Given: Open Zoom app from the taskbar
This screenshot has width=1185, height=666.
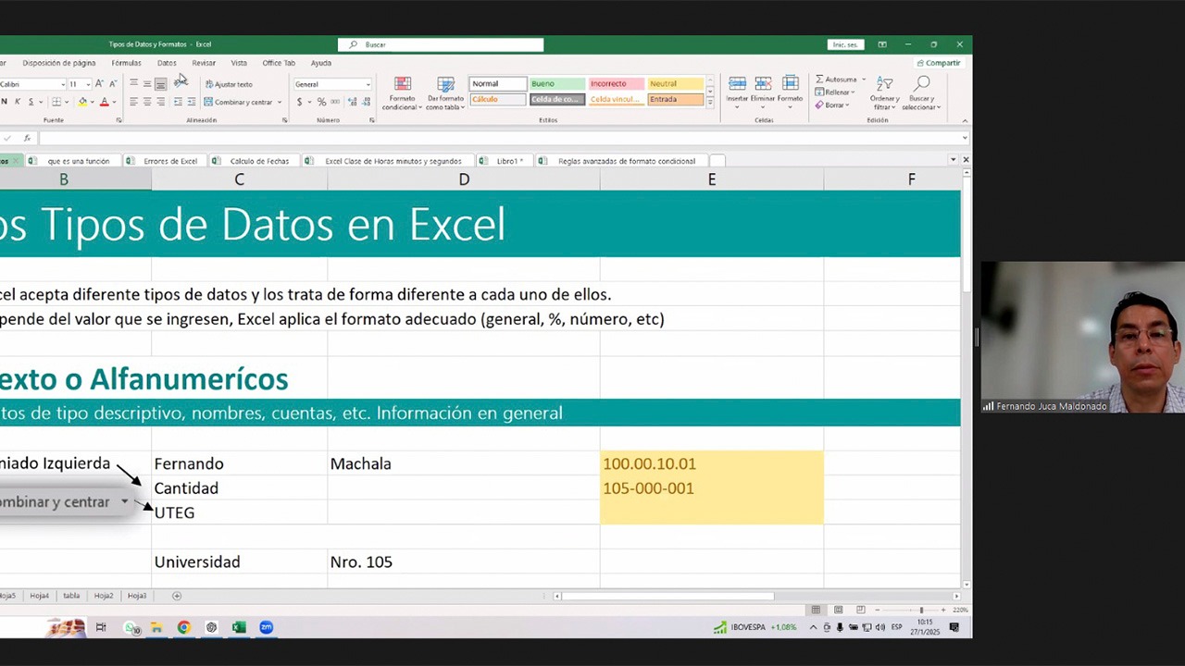Looking at the screenshot, I should pos(266,627).
